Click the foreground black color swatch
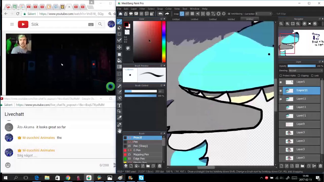324x182 pixels. (126, 24)
